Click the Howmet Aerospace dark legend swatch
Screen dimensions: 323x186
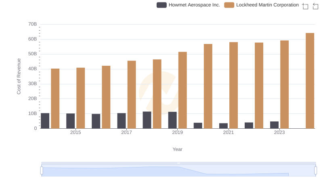161,5
